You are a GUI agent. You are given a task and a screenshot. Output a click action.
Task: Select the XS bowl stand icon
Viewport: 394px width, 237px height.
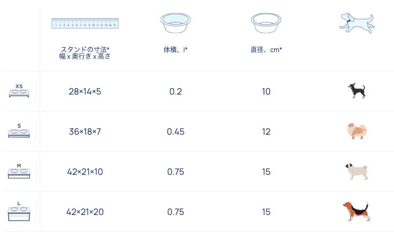click(x=19, y=91)
